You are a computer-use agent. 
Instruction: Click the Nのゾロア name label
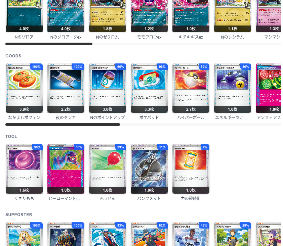(x=24, y=37)
